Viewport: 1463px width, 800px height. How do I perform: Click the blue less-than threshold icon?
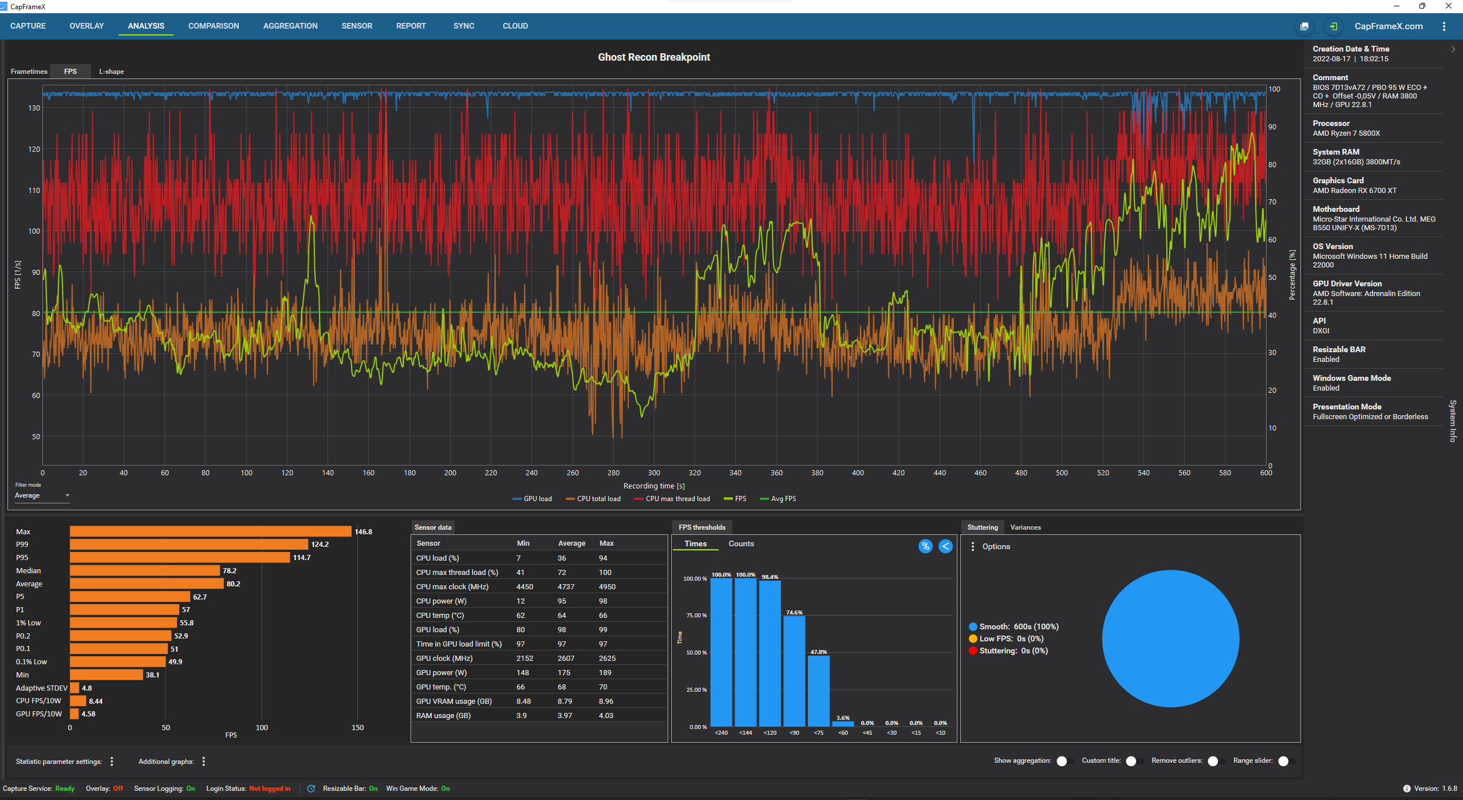(945, 546)
